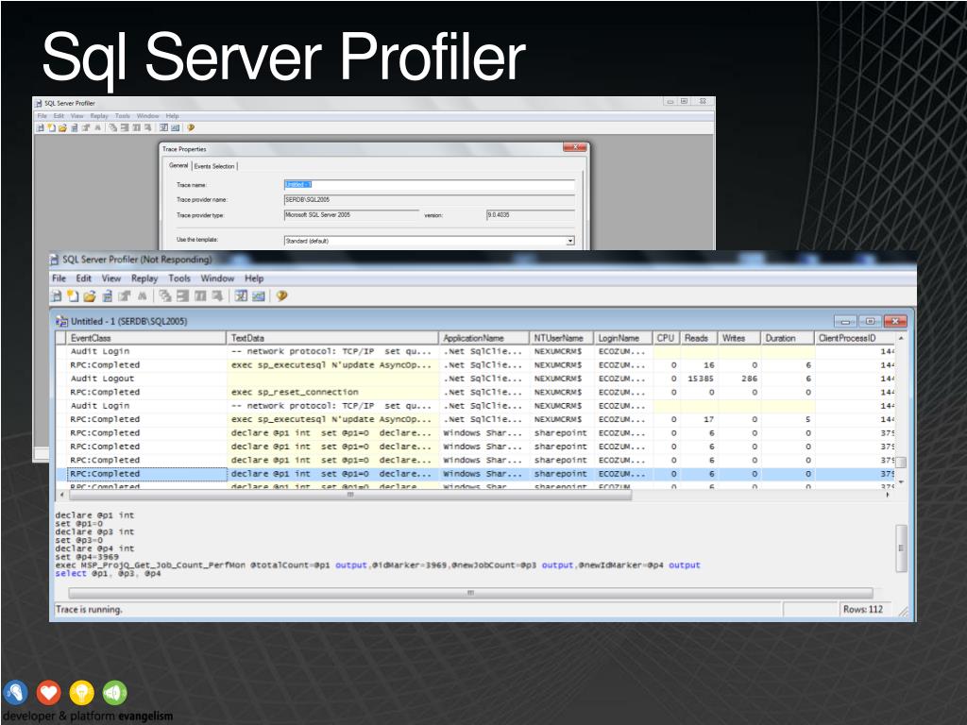Open Edit menu in Not Responding Profiler window
967x725 pixels.
(83, 278)
